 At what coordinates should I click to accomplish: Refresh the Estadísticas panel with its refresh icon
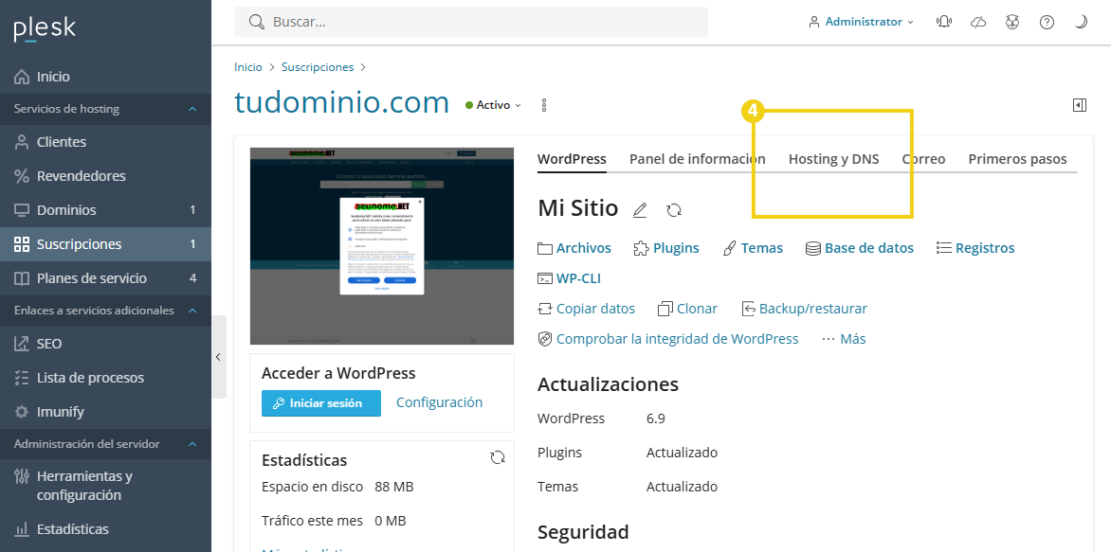point(498,456)
